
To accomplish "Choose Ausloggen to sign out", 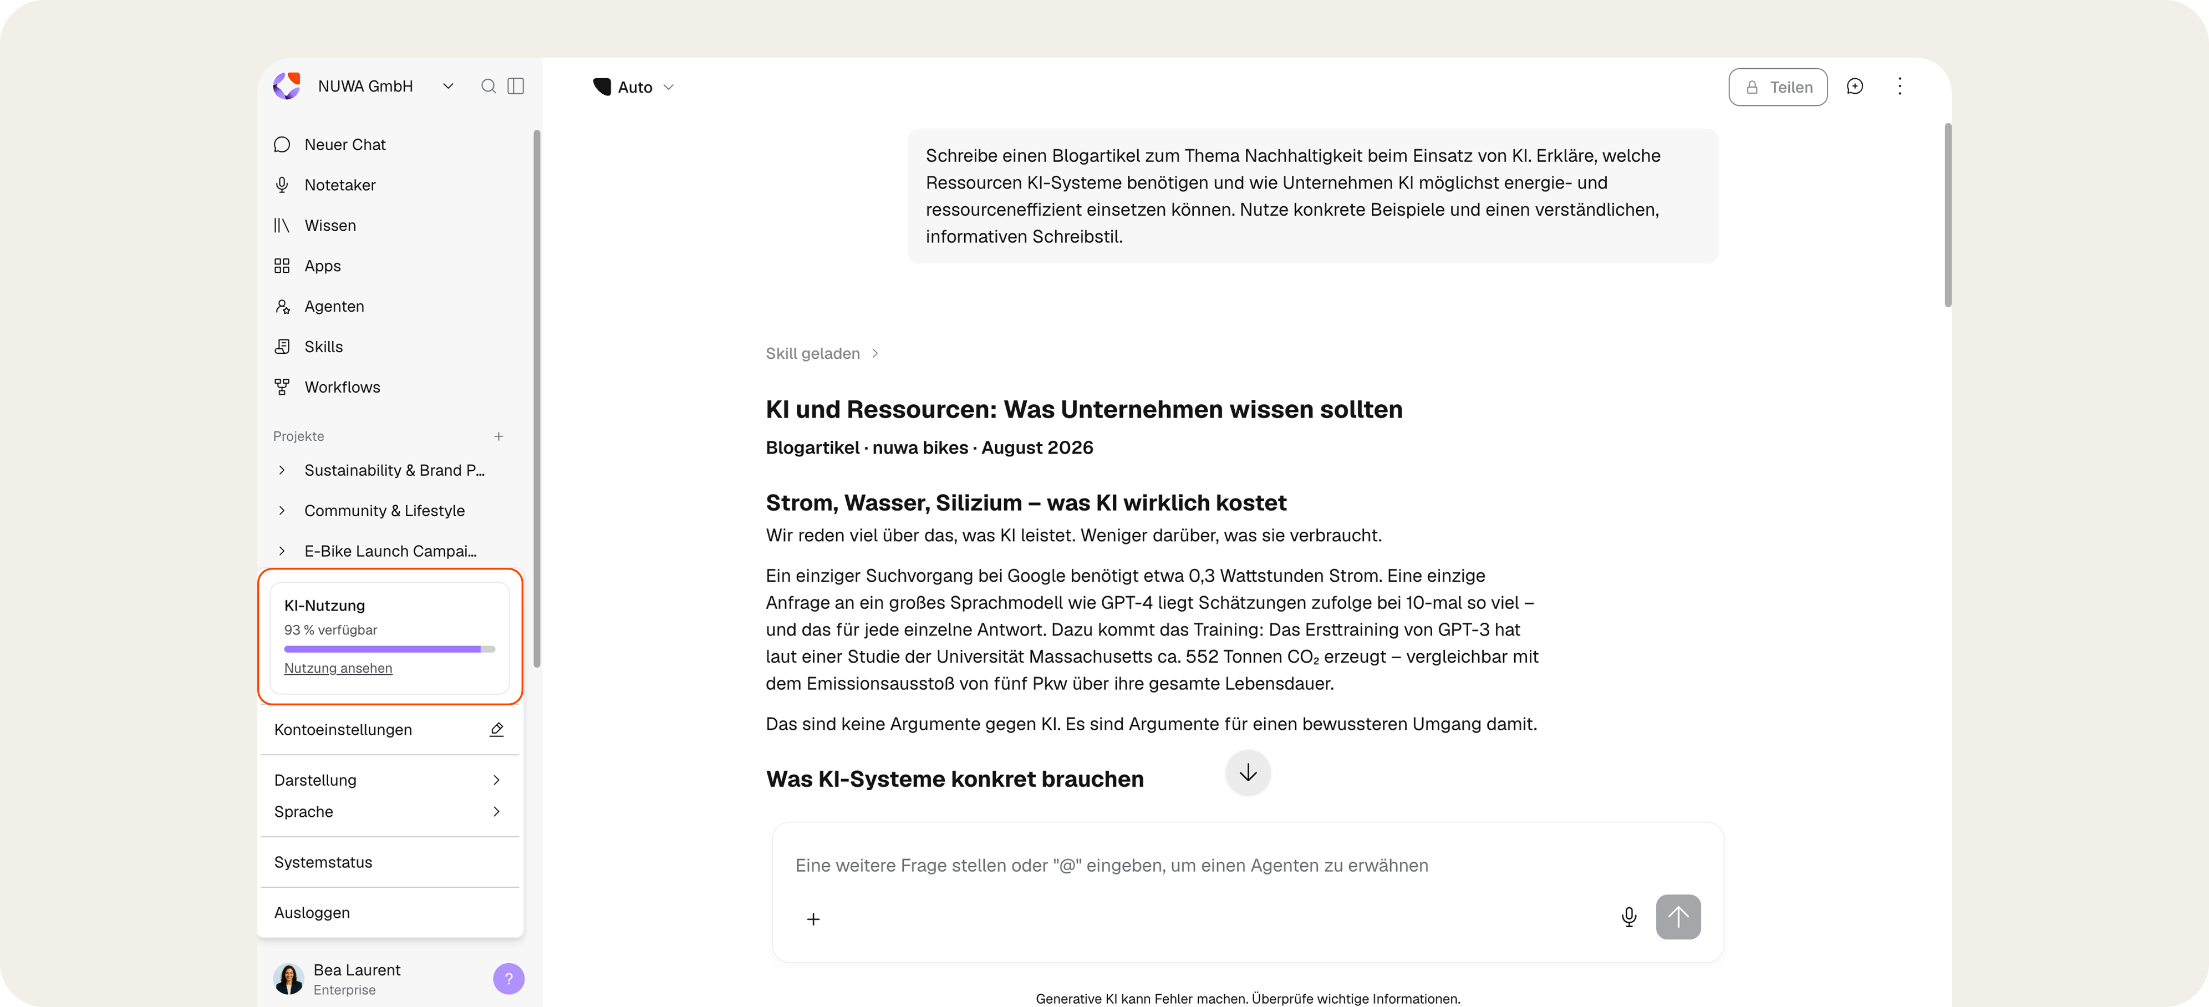I will (x=389, y=913).
